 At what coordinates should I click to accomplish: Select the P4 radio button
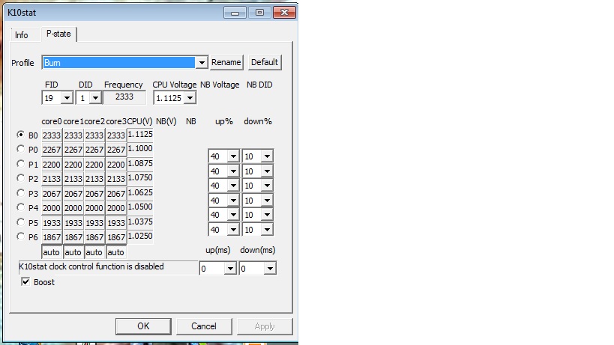click(x=20, y=207)
